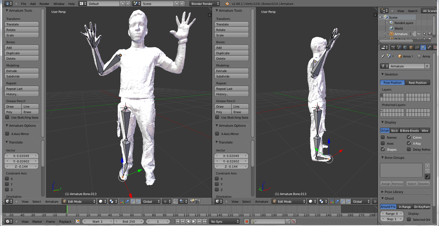The height and width of the screenshot is (226, 439).
Task: Click the pin icon in properties header
Action: [382, 56]
